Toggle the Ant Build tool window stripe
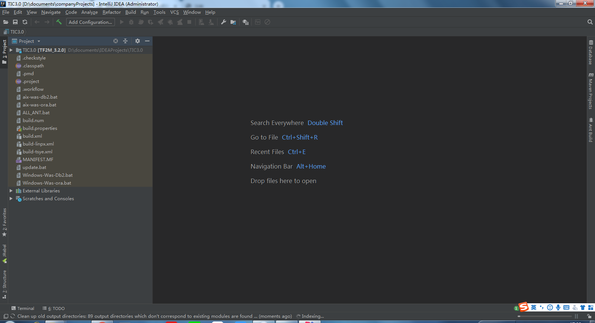 click(x=591, y=130)
